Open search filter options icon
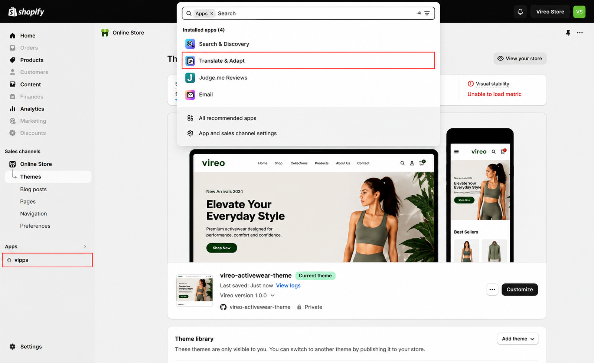The height and width of the screenshot is (363, 594). [x=427, y=13]
